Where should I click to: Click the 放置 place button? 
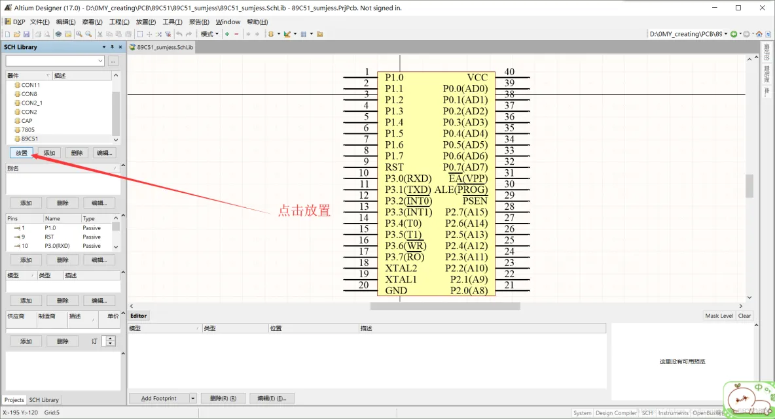click(x=21, y=153)
